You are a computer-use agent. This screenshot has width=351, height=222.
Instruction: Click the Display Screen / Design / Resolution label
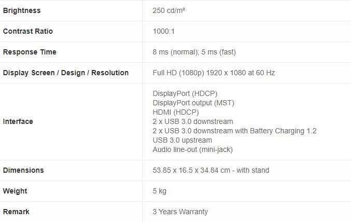pyautogui.click(x=66, y=73)
